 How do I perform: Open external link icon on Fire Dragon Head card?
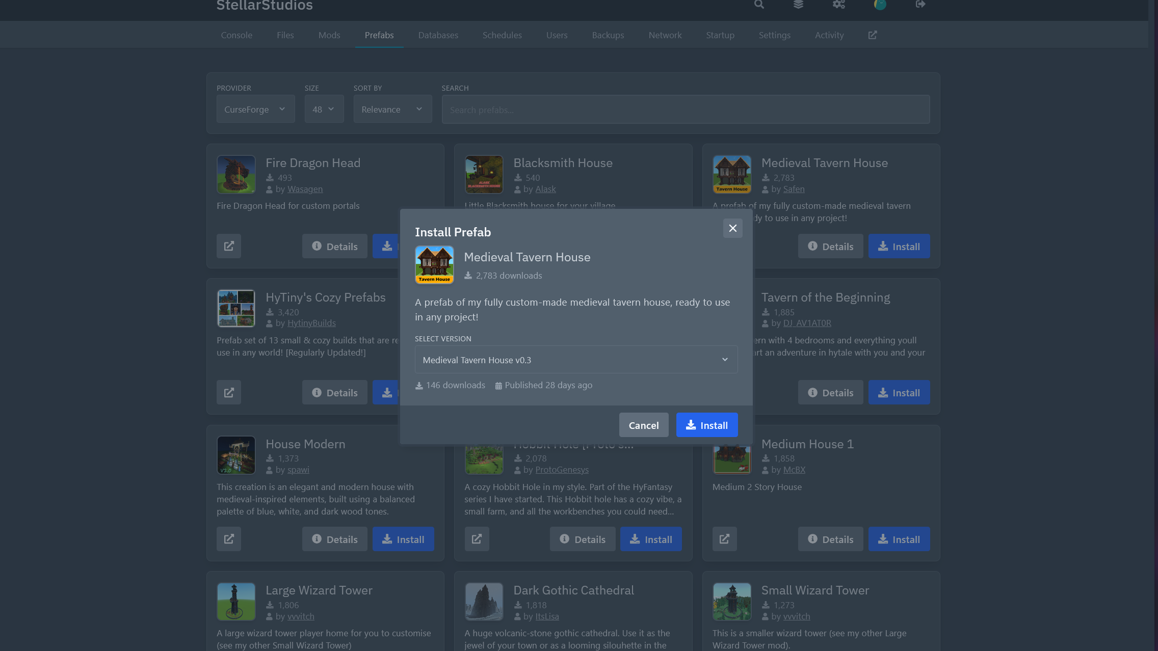click(x=229, y=246)
